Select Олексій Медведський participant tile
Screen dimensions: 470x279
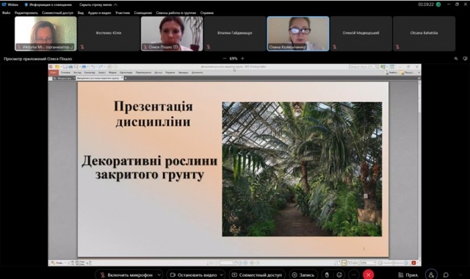point(361,34)
